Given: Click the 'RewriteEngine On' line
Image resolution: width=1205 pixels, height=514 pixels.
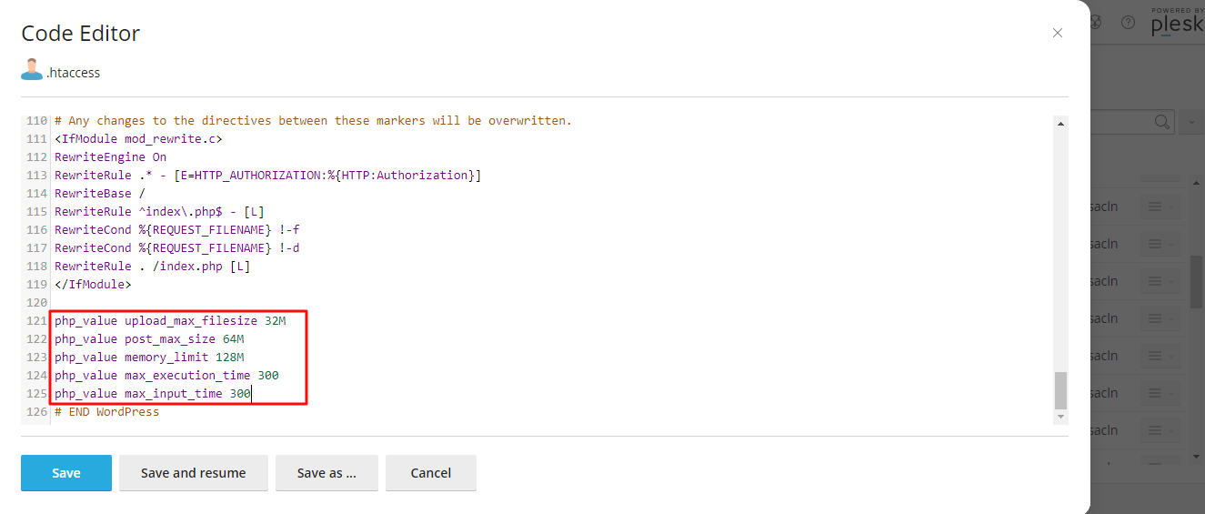Looking at the screenshot, I should pyautogui.click(x=110, y=157).
